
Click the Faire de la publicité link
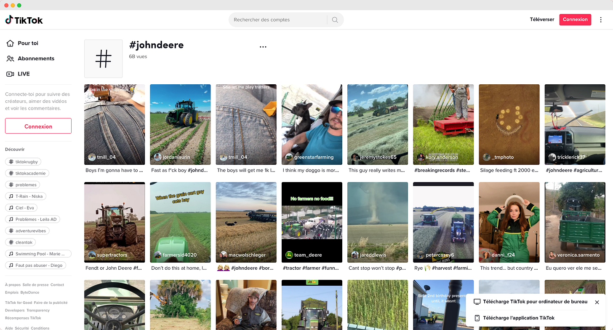click(x=51, y=303)
